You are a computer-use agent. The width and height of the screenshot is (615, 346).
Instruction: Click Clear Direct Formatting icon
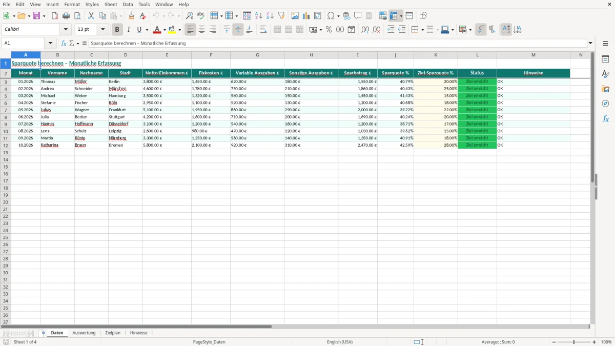pos(143,16)
